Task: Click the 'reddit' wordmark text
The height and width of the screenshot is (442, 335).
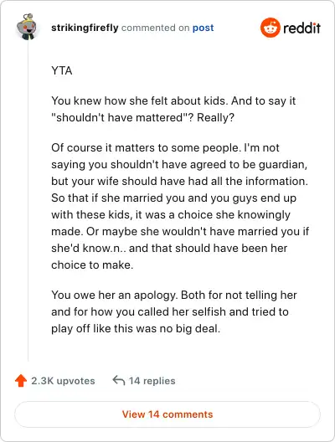Action: (x=301, y=28)
